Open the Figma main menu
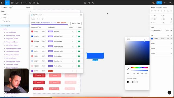The width and height of the screenshot is (174, 98). 2,3
